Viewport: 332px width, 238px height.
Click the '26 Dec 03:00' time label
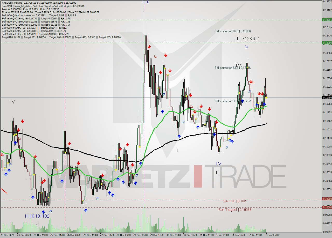pos(74,235)
